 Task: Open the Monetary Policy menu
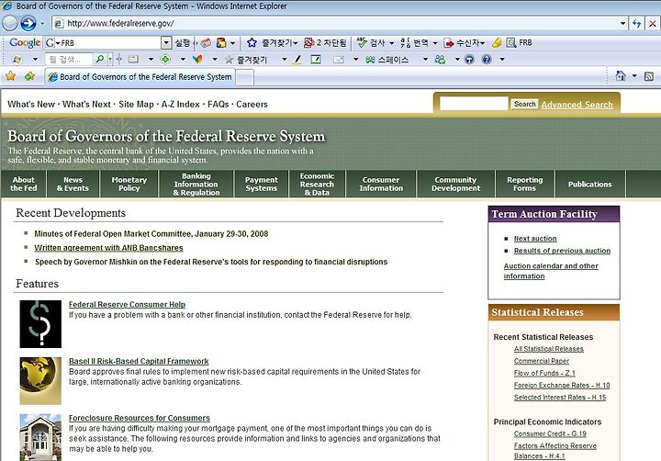(129, 184)
